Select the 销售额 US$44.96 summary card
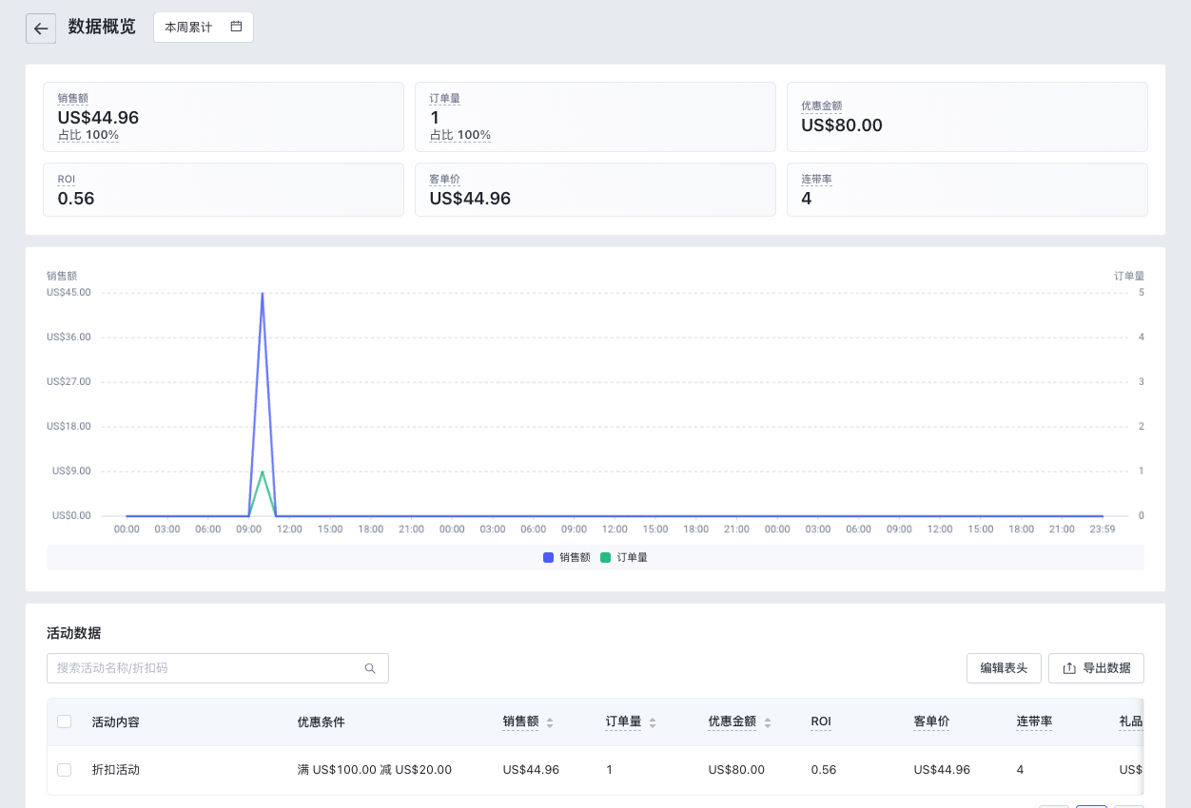Viewport: 1191px width, 808px height. [x=224, y=117]
